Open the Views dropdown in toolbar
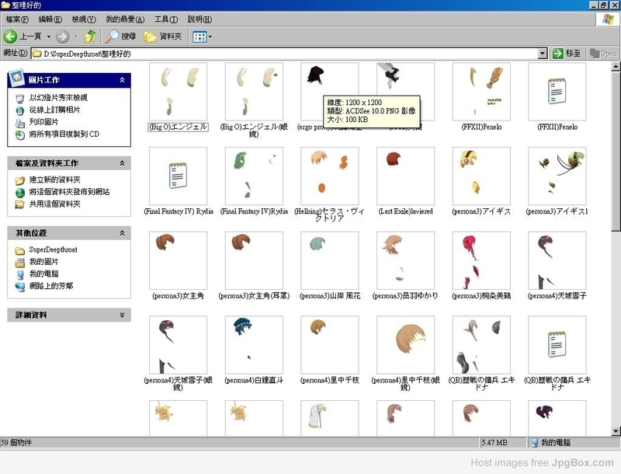621x474 pixels. [x=202, y=37]
